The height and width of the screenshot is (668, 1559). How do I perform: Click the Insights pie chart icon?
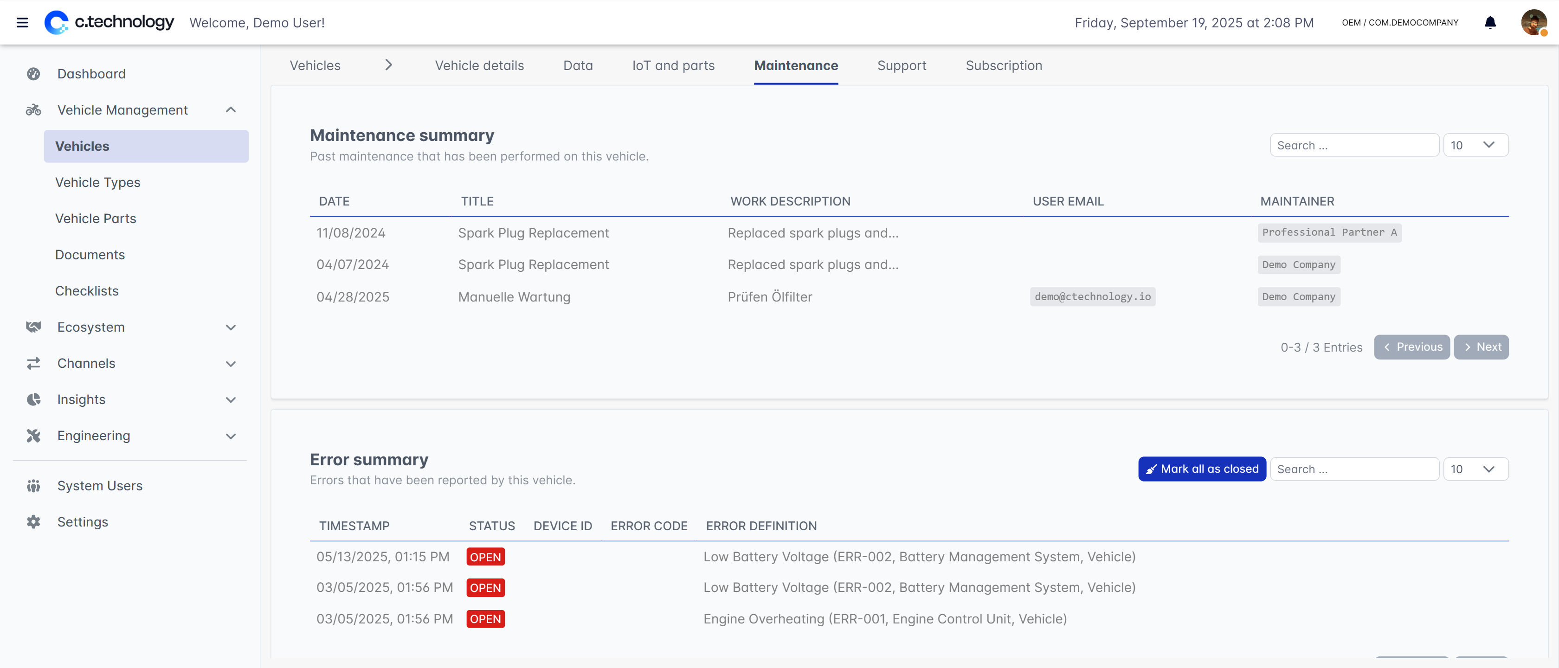coord(33,399)
